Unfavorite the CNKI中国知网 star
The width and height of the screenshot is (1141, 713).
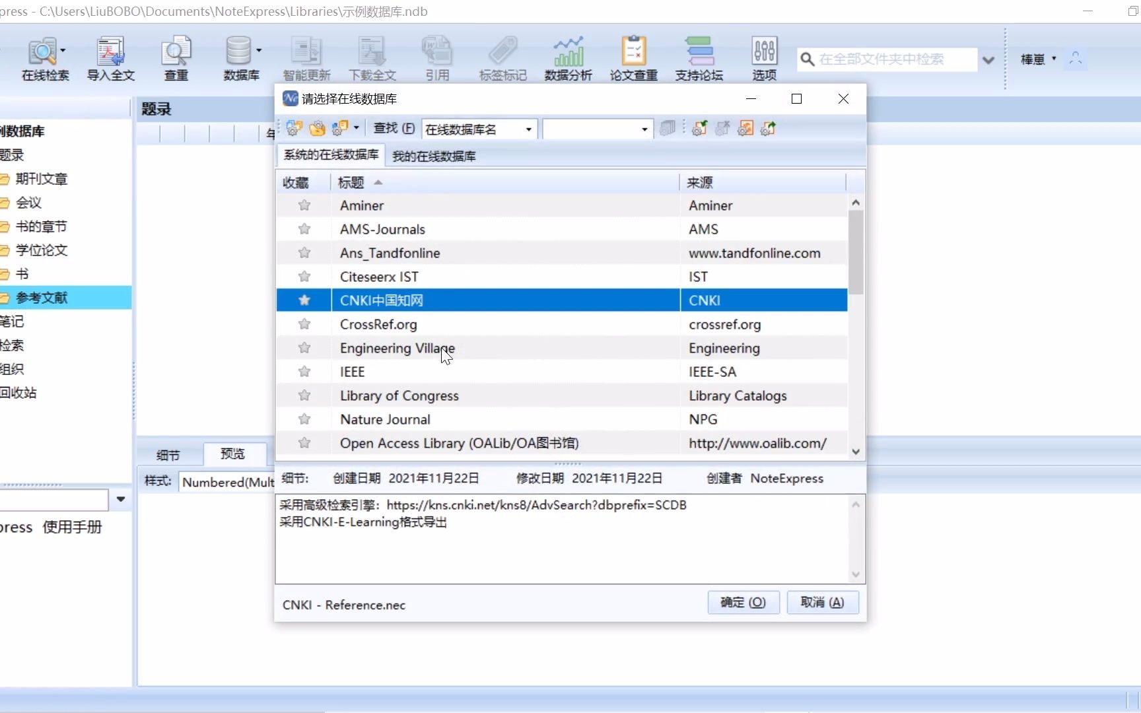coord(304,300)
